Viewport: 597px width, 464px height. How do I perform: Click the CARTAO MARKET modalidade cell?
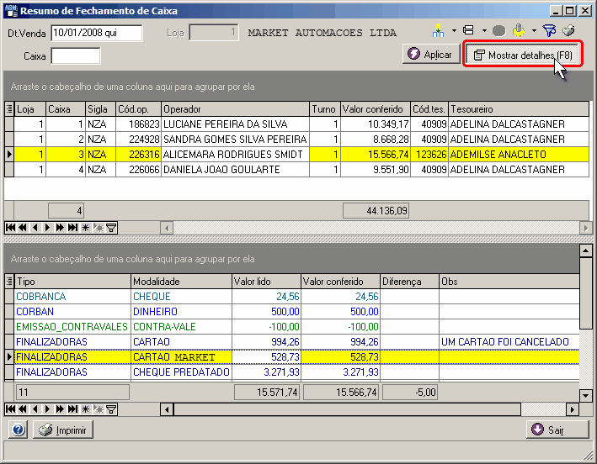tap(181, 357)
